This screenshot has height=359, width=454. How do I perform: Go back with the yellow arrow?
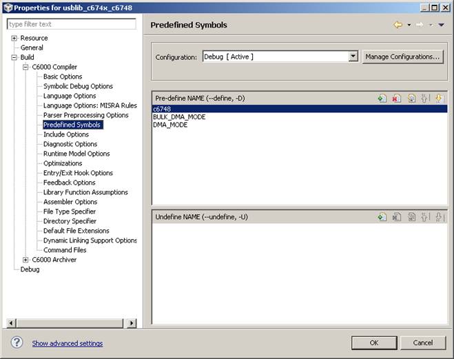[x=398, y=25]
